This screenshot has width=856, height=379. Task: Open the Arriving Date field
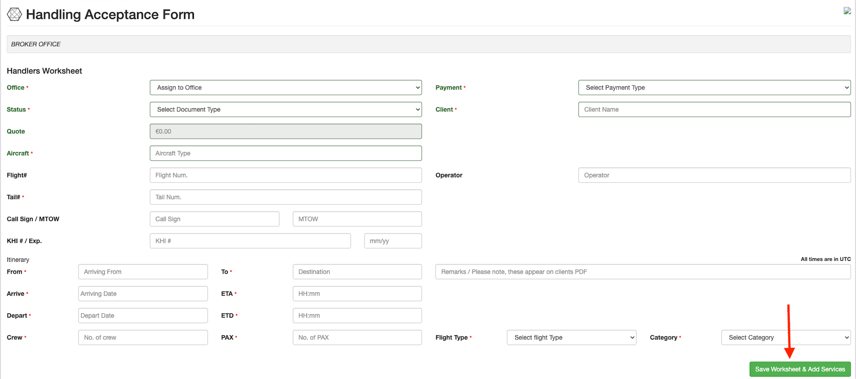tap(143, 294)
